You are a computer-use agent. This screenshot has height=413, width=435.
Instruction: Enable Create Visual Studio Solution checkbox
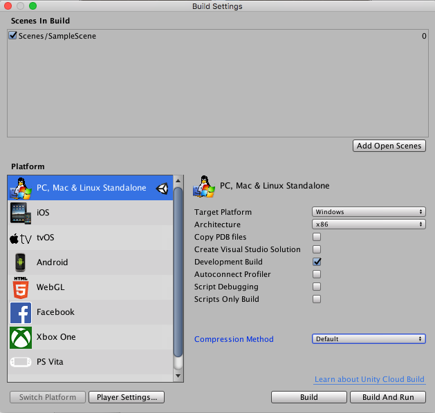pyautogui.click(x=317, y=250)
